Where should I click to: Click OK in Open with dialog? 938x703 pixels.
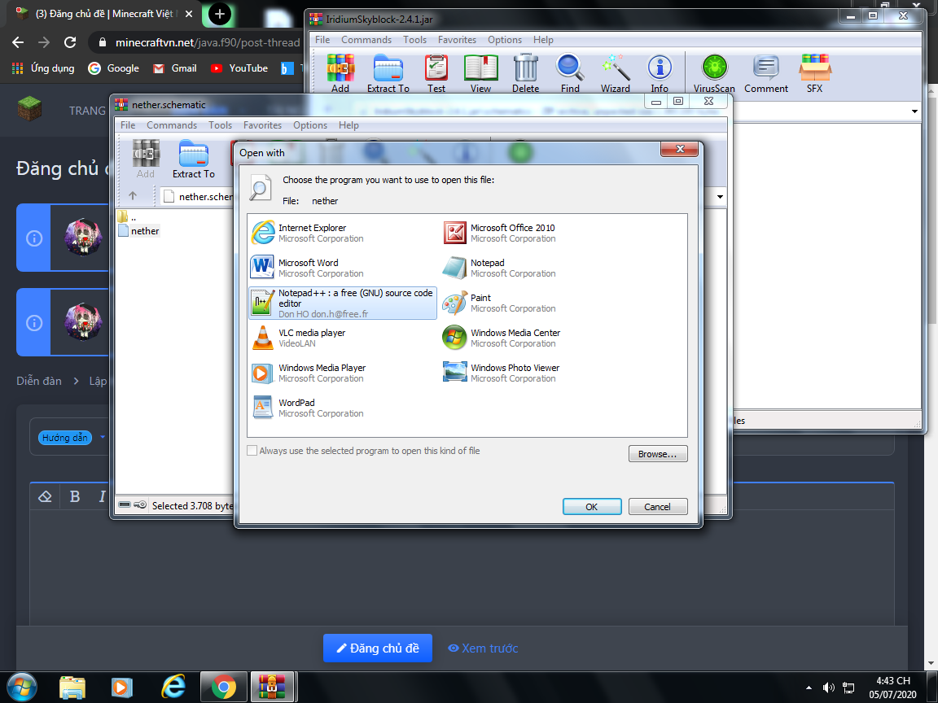pos(592,506)
